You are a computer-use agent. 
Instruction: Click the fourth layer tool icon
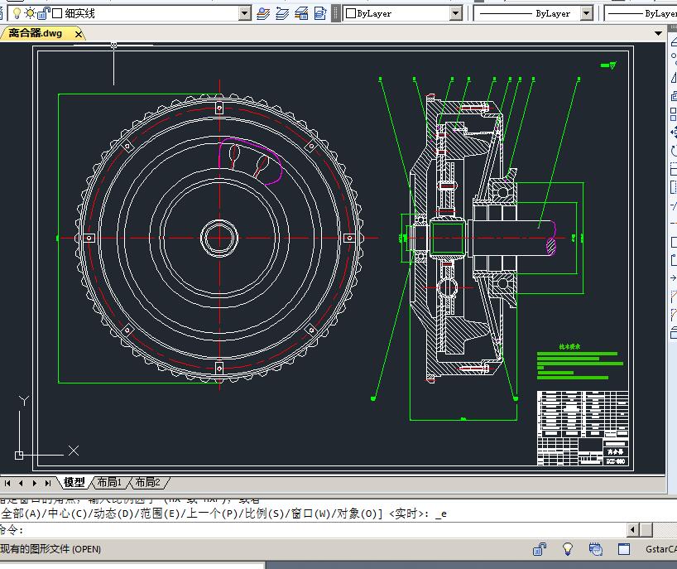(x=321, y=13)
